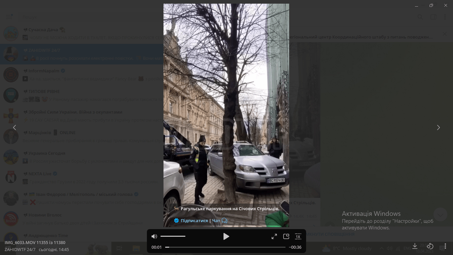Click the elapsed time 00:01 label

coord(157,247)
